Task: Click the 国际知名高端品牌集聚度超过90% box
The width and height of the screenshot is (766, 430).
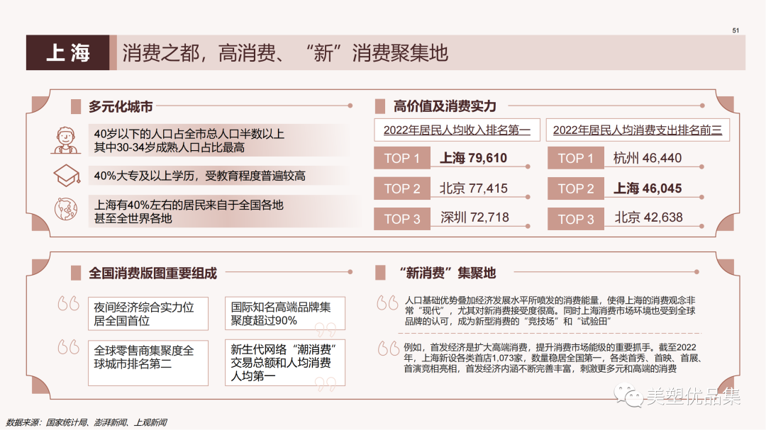Action: pyautogui.click(x=285, y=313)
